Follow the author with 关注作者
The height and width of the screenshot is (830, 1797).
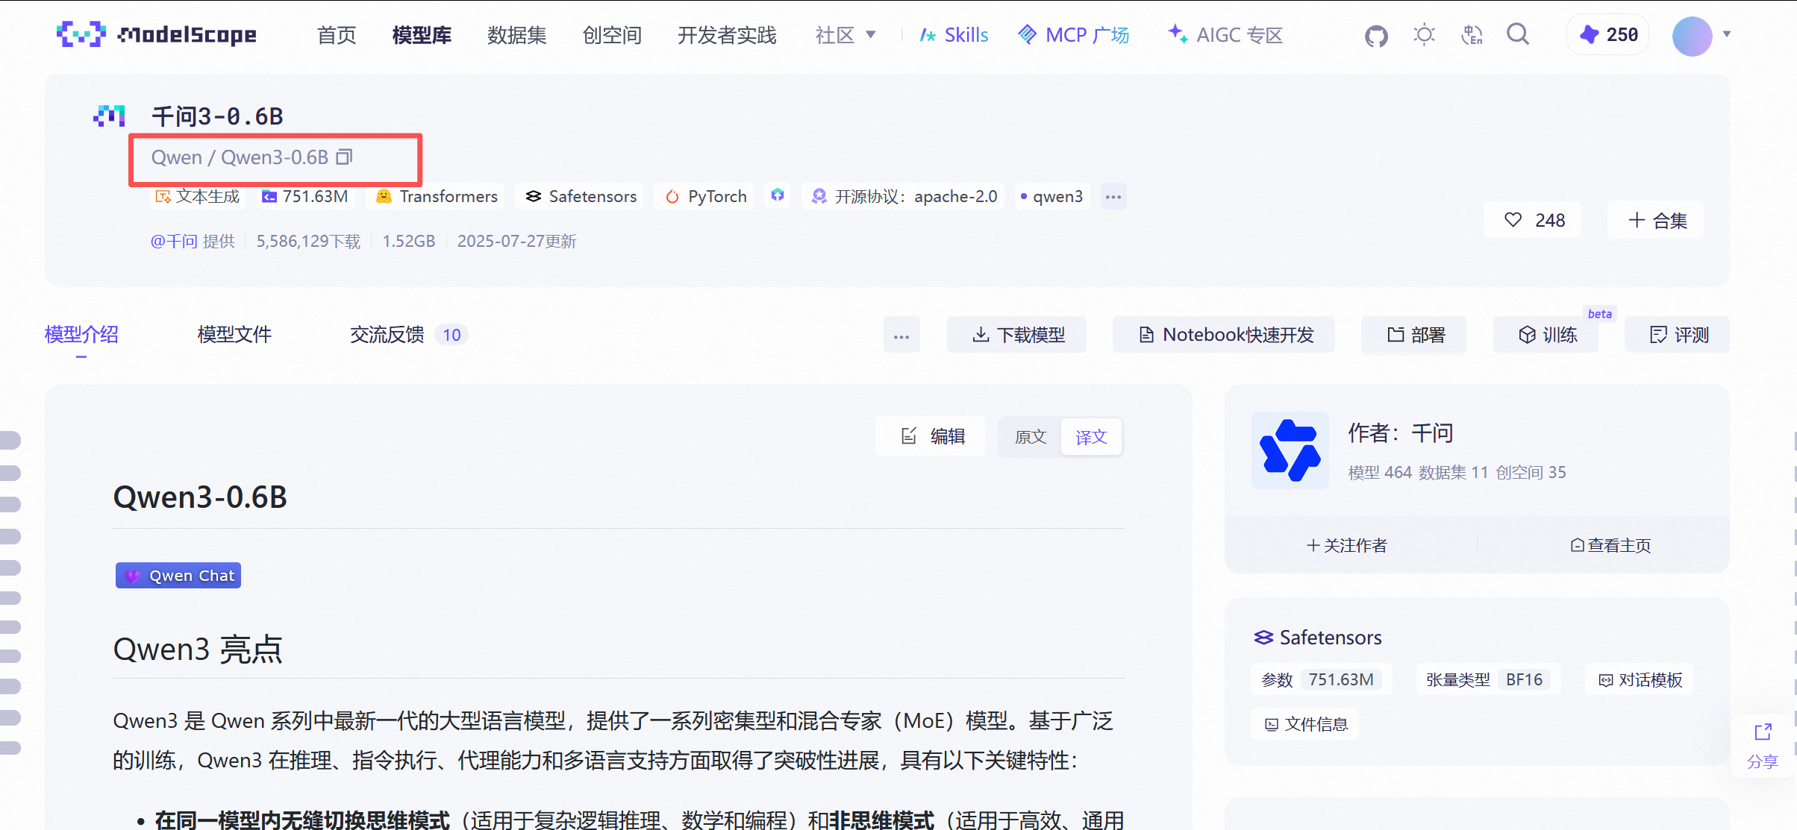coord(1346,546)
